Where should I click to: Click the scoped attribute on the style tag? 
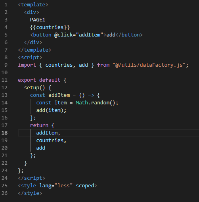(x=85, y=186)
